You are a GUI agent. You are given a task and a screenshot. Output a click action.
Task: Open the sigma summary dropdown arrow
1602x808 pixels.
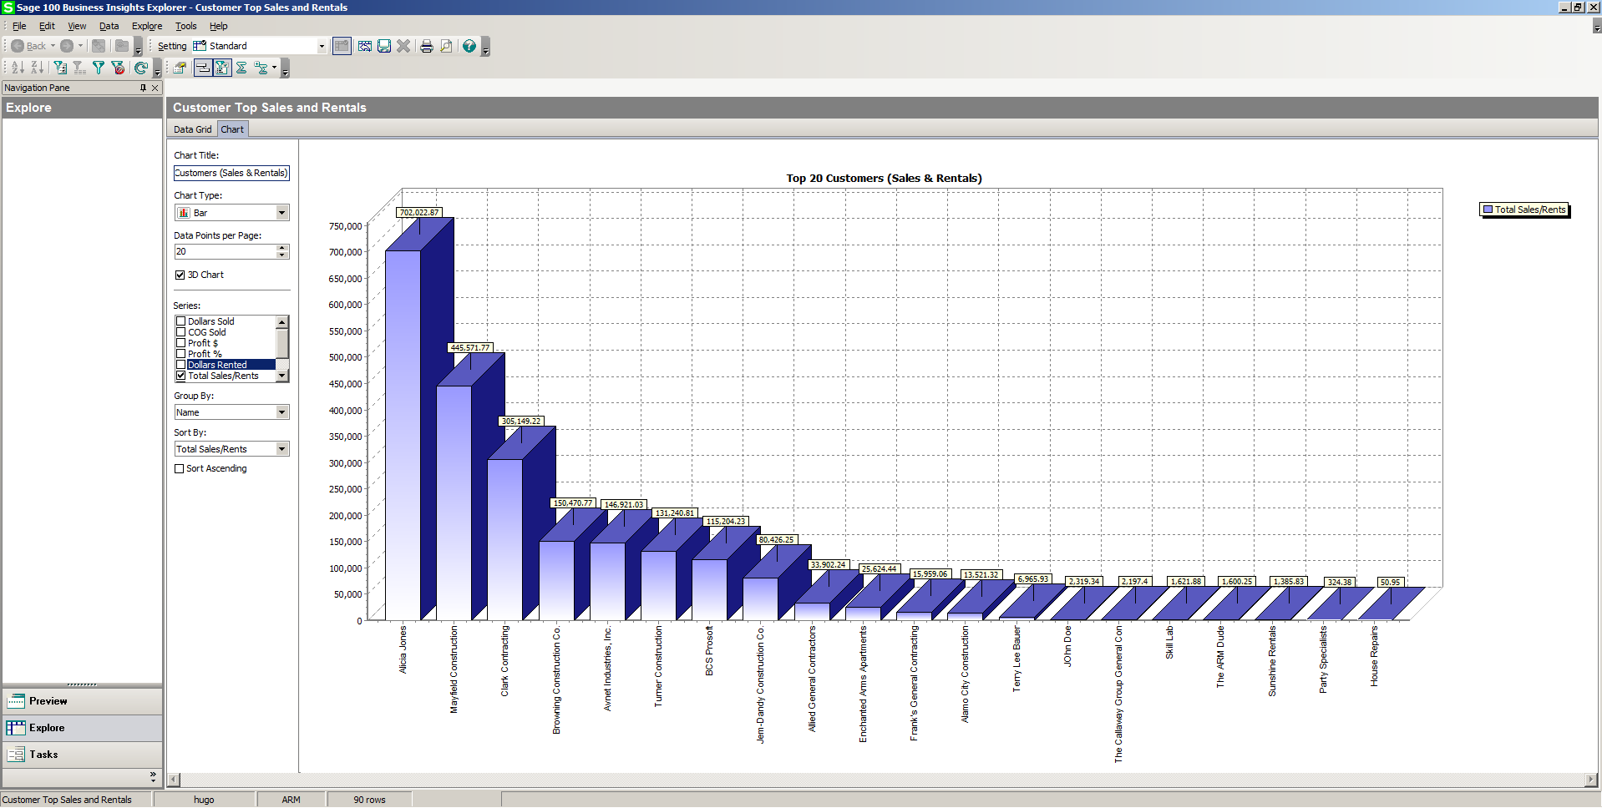point(274,68)
